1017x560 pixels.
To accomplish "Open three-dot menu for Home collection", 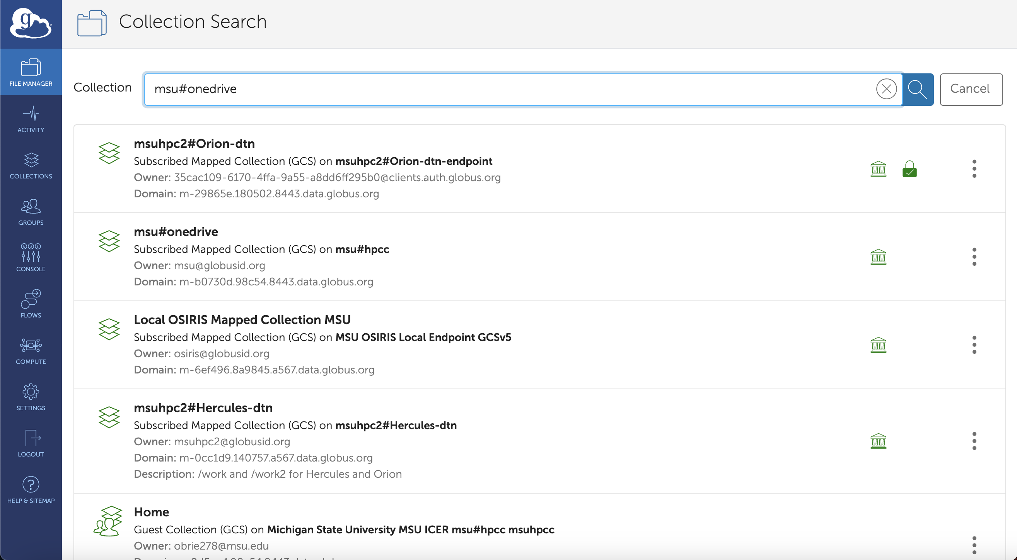I will [974, 545].
